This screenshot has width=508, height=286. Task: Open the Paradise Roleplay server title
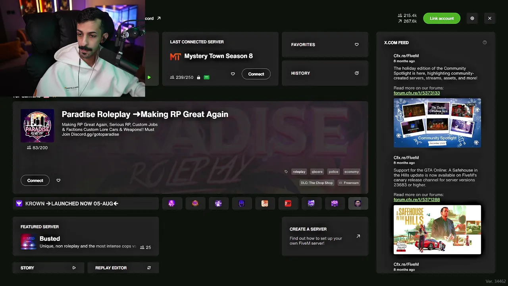pos(145,114)
